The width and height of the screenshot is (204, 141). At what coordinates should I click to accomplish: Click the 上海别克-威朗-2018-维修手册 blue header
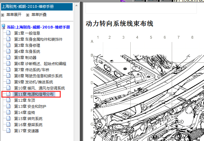37,7
